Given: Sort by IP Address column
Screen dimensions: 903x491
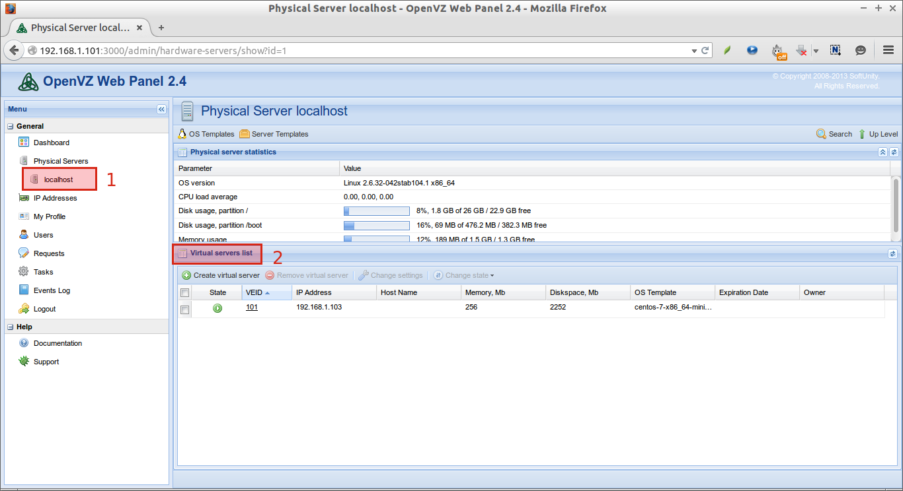Looking at the screenshot, I should pos(334,292).
